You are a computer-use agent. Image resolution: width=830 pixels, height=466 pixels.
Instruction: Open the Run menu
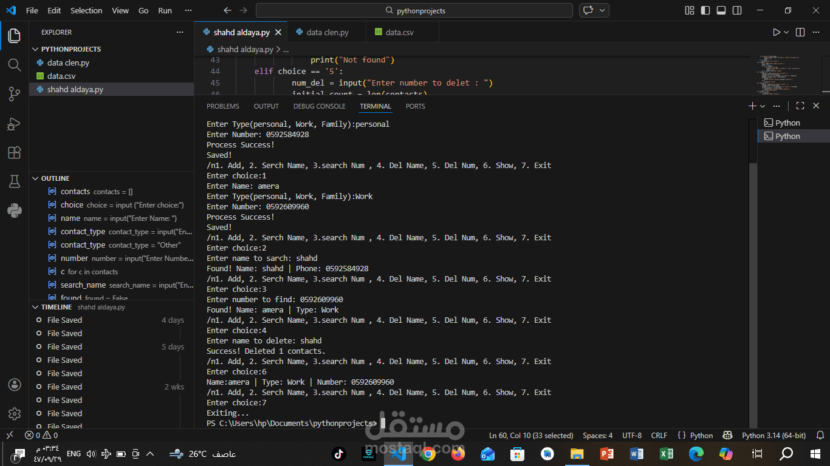click(x=164, y=10)
